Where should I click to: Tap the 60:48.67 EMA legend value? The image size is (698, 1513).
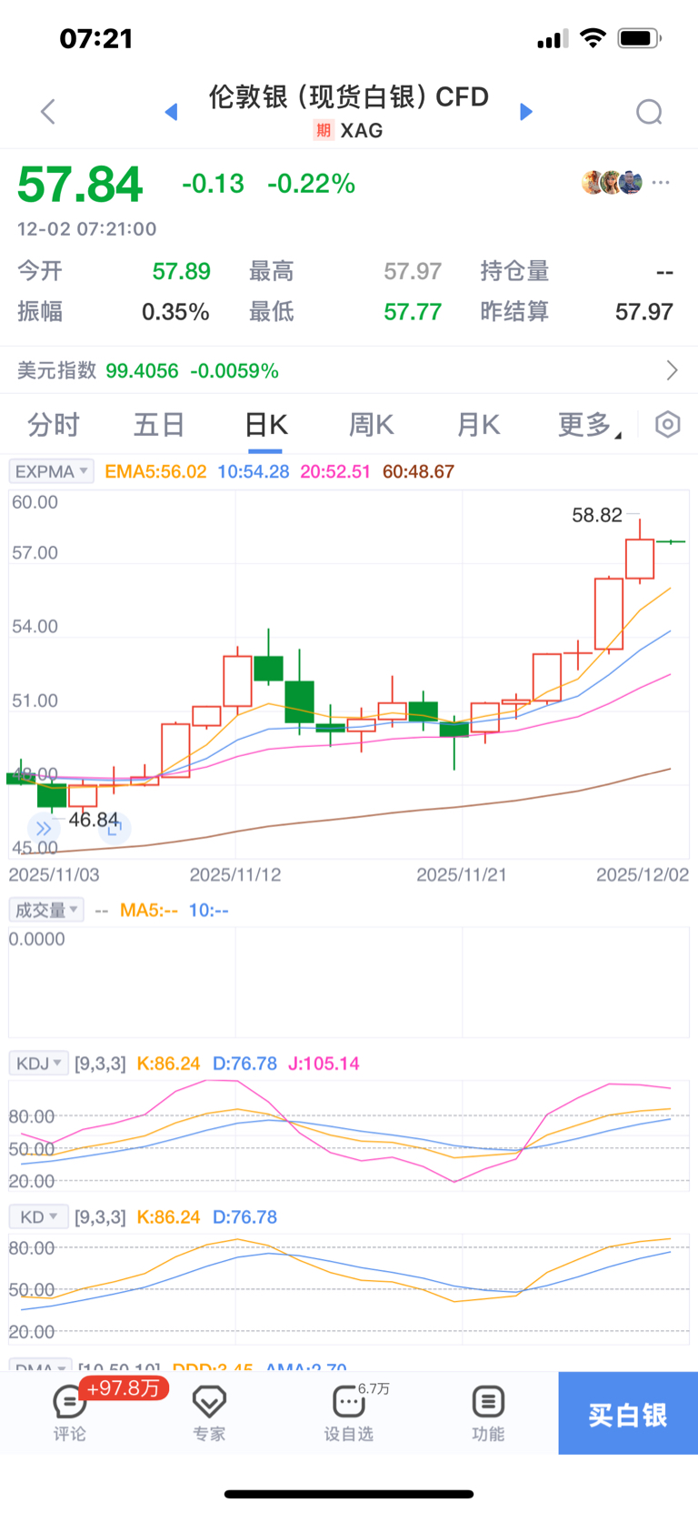pos(418,471)
